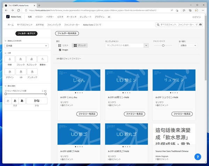Open the テンプレート menu item
The image size is (209, 166).
85,17
